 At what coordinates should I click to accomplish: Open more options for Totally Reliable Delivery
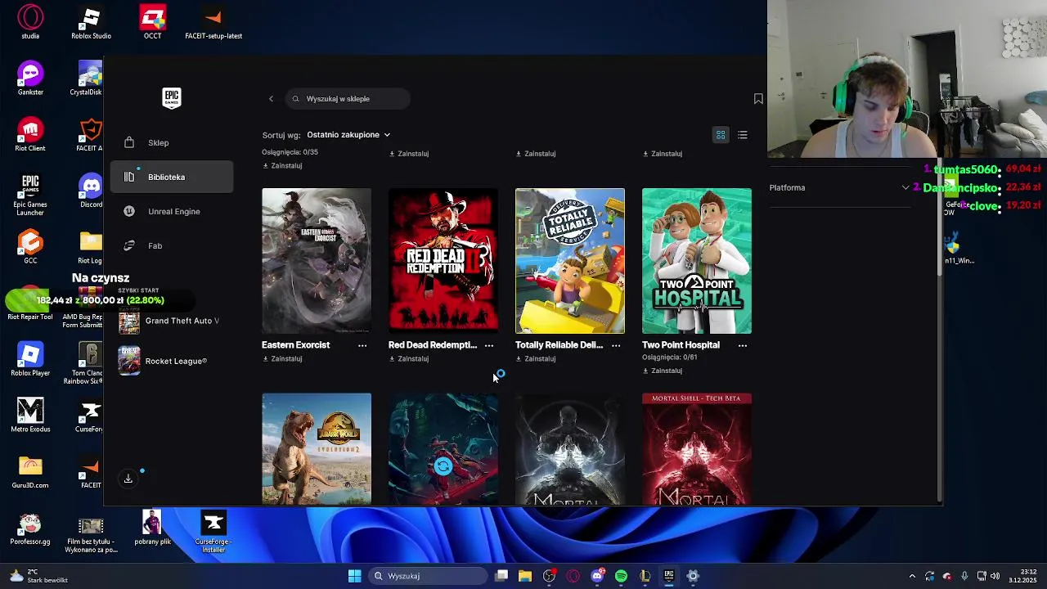[x=616, y=345]
